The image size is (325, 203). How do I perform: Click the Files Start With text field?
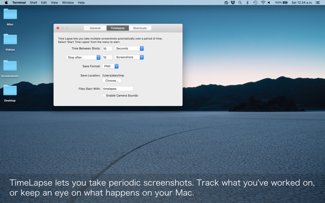click(118, 89)
